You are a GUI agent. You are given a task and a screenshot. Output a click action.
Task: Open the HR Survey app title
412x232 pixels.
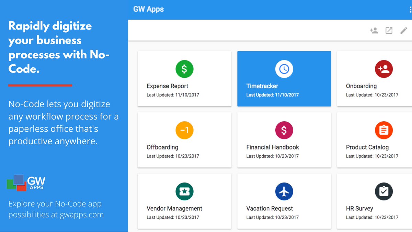click(x=359, y=208)
